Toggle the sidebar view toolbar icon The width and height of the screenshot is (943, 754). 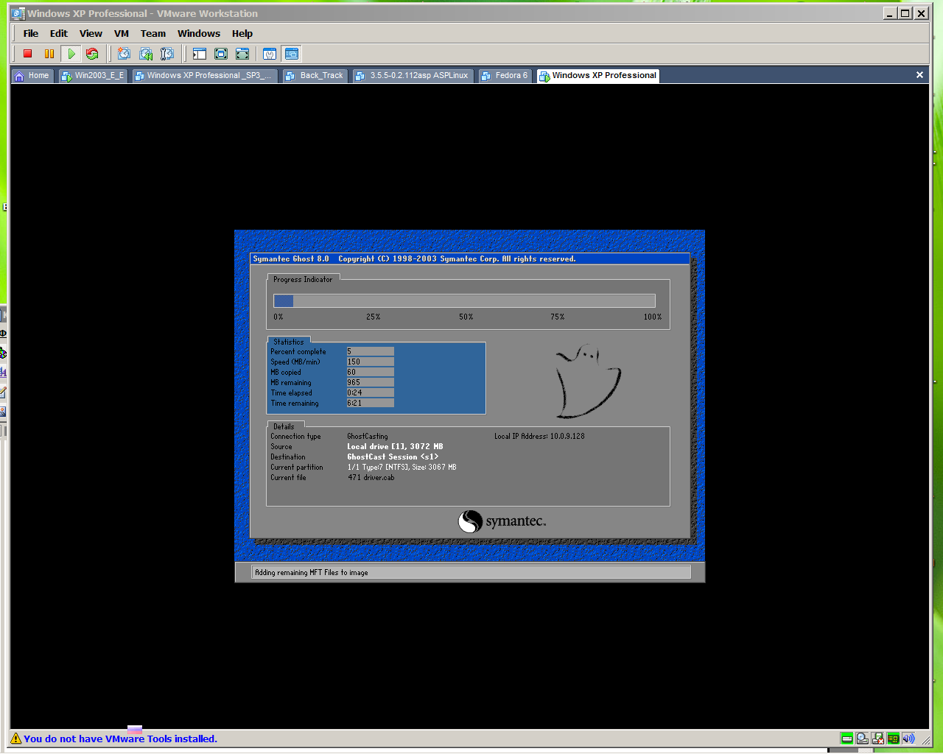coord(200,54)
